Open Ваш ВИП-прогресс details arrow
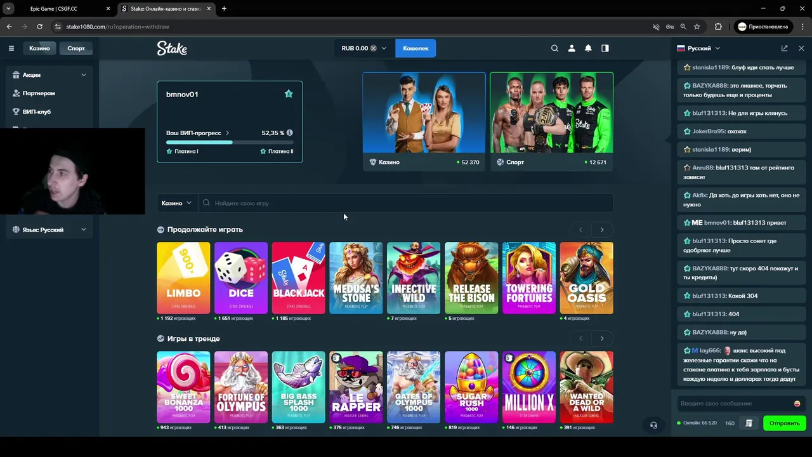812x457 pixels. (x=228, y=133)
